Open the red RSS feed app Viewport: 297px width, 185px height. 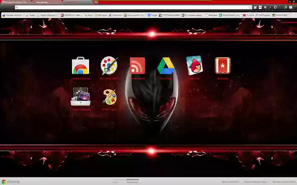137,66
